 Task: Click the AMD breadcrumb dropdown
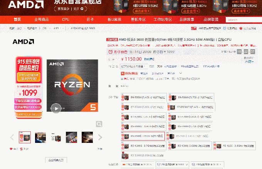point(59,28)
